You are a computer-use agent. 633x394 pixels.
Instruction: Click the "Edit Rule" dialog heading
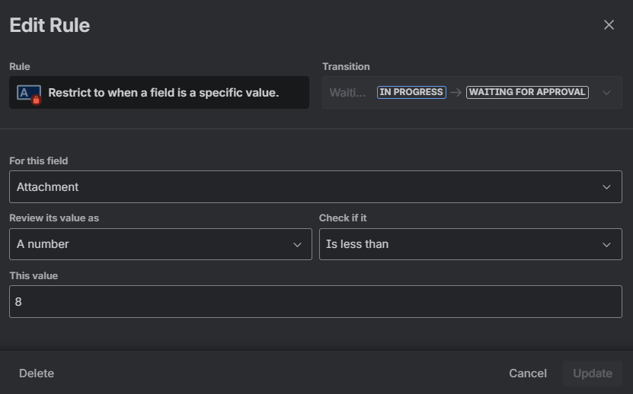50,25
